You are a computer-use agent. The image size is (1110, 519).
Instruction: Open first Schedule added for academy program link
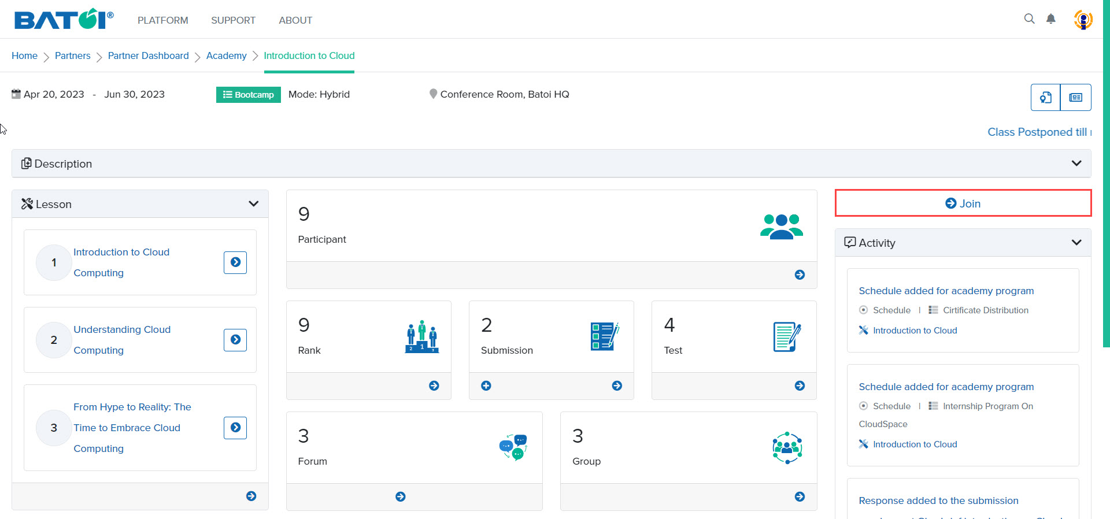tap(946, 291)
